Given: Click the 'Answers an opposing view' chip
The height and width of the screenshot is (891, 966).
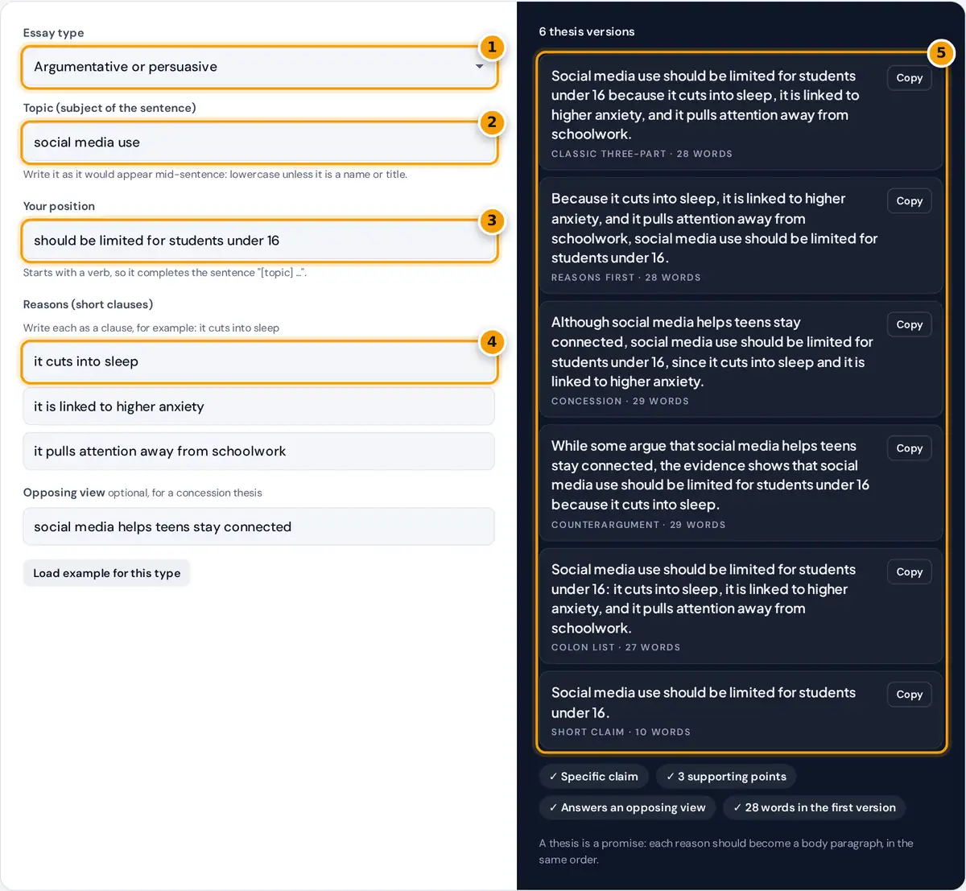Looking at the screenshot, I should [627, 807].
